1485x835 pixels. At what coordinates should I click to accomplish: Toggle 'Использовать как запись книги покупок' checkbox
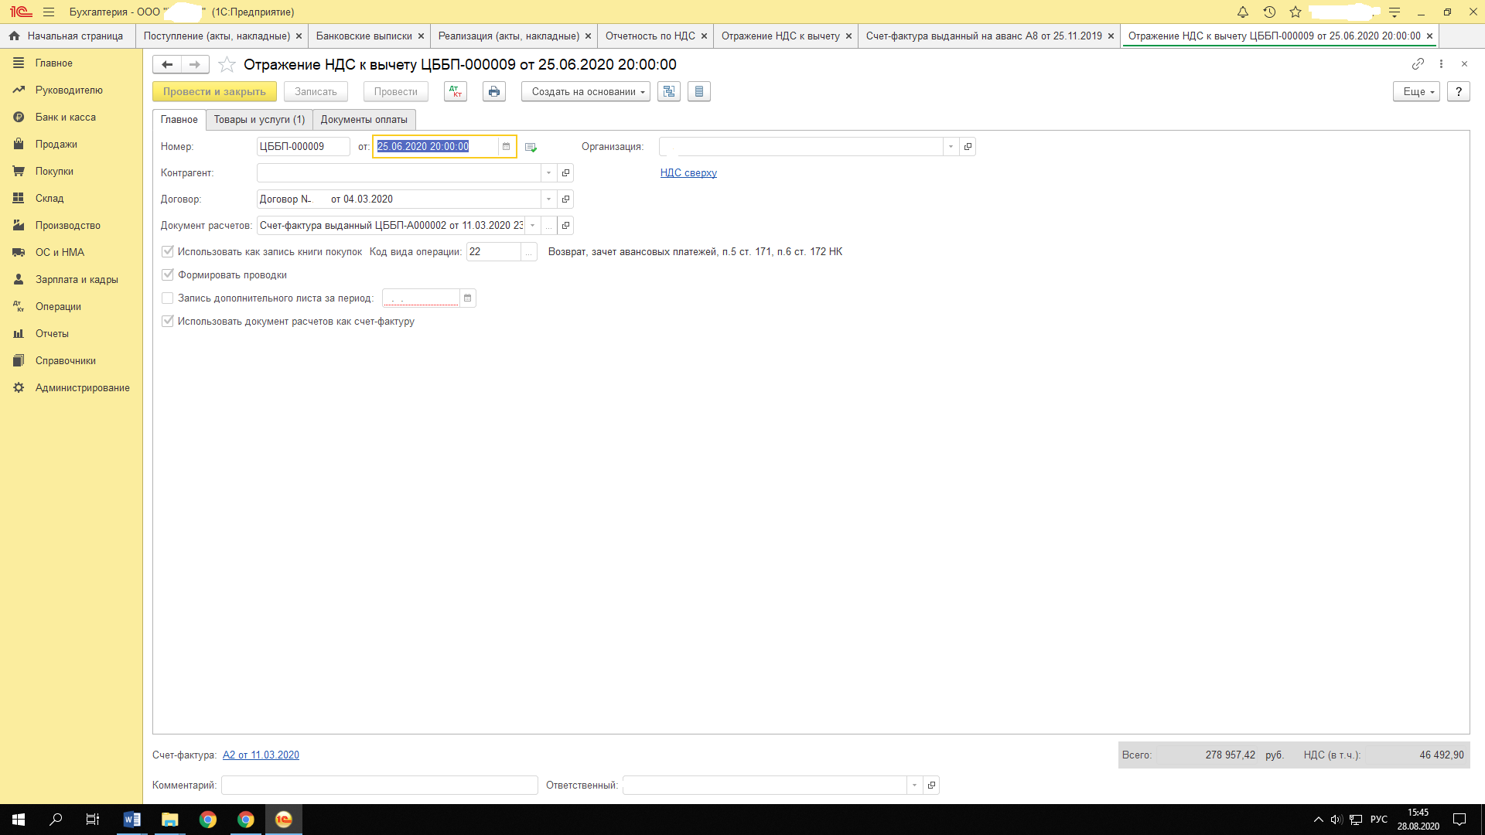coord(168,251)
